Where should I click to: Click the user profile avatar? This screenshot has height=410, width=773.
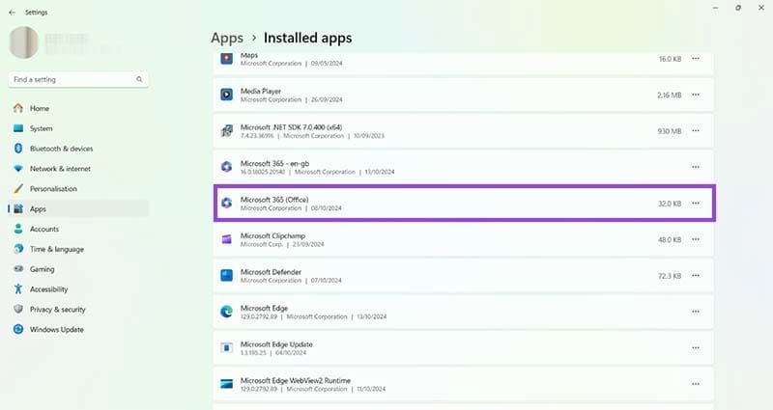[x=23, y=42]
